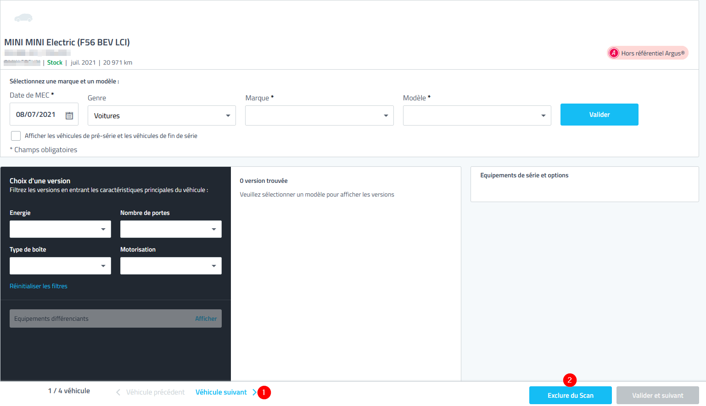Click Réinitialiser les filtres link
The image size is (706, 406).
[39, 286]
